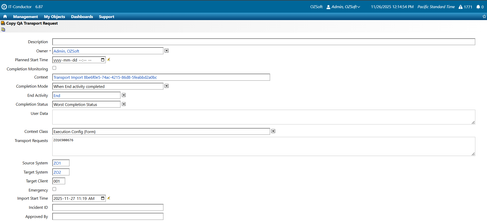Click the broom icon beside Import Start Time
This screenshot has width=487, height=222.
tap(109, 198)
